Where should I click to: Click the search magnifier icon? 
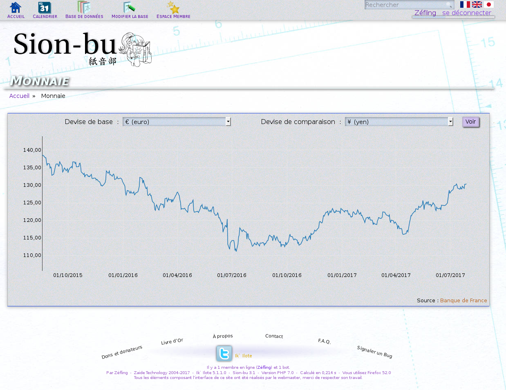(x=449, y=5)
